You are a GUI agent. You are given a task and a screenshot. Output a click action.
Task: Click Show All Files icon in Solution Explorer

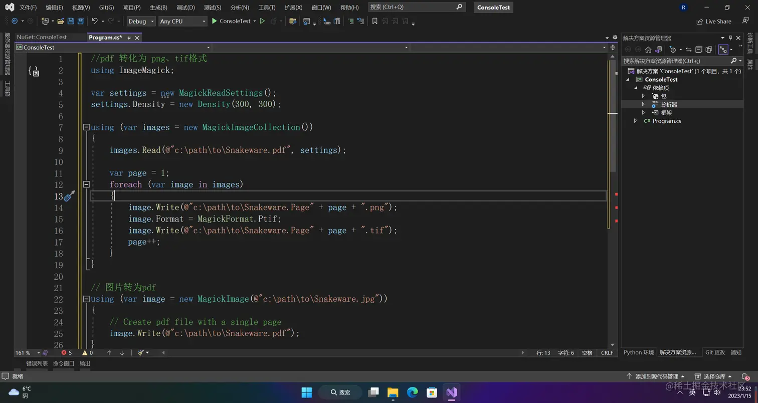coord(709,49)
